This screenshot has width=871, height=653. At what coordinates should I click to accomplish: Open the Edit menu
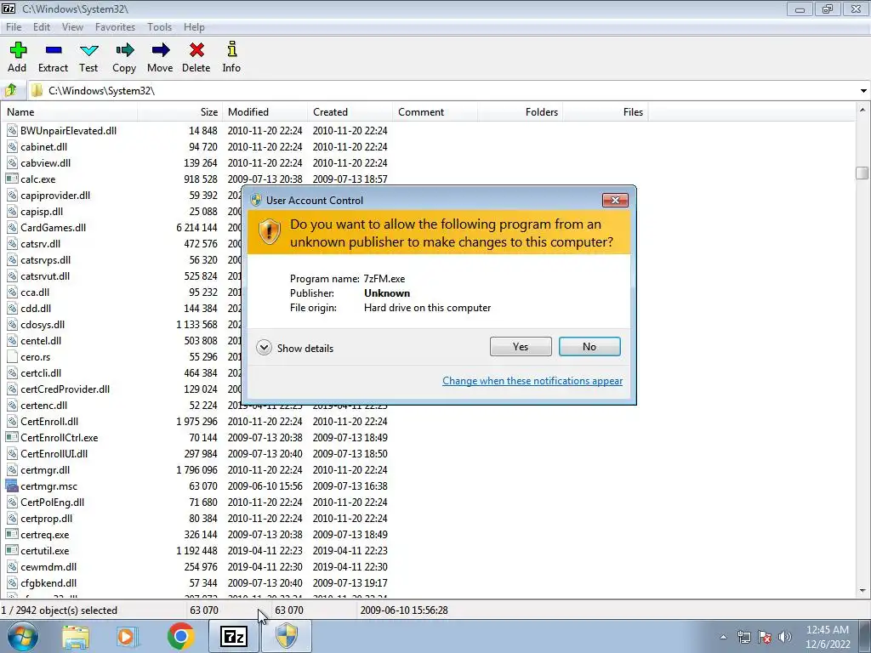[x=42, y=26]
